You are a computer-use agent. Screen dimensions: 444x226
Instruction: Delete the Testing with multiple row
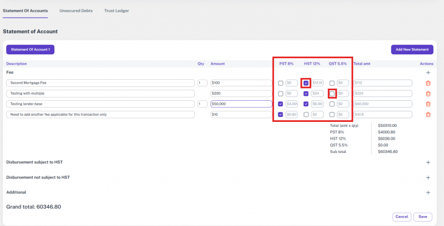(x=428, y=94)
